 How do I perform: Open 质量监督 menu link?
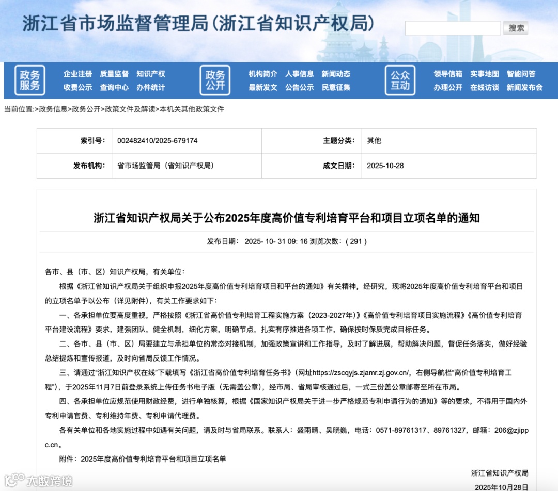coord(114,74)
